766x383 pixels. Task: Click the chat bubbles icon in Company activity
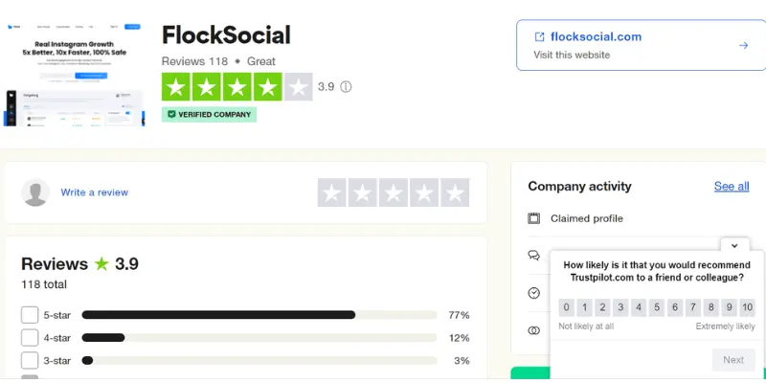click(x=534, y=256)
